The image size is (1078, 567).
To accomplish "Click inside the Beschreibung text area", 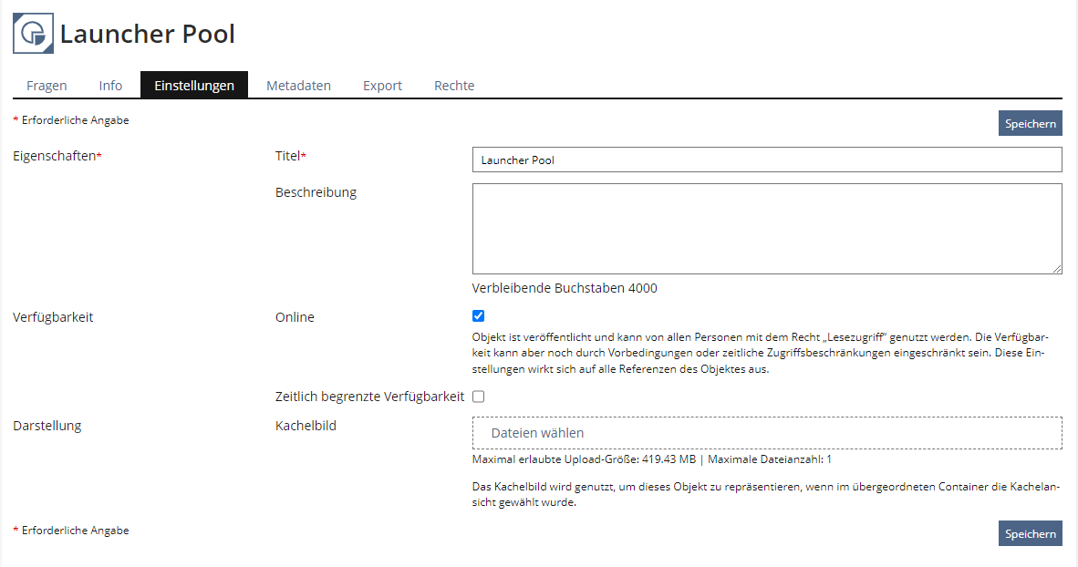I will click(766, 228).
